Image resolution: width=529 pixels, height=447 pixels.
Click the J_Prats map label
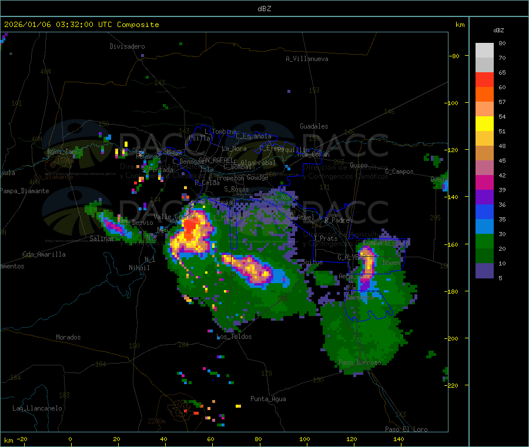[325, 238]
